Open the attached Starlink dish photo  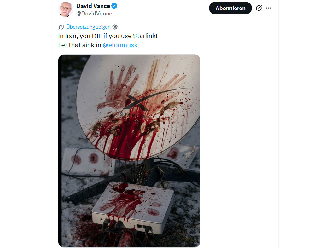coord(129,151)
